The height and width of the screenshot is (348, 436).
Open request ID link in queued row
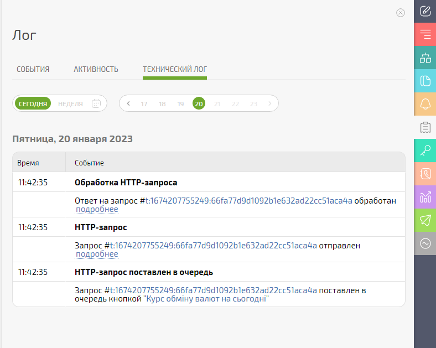pyautogui.click(x=213, y=290)
